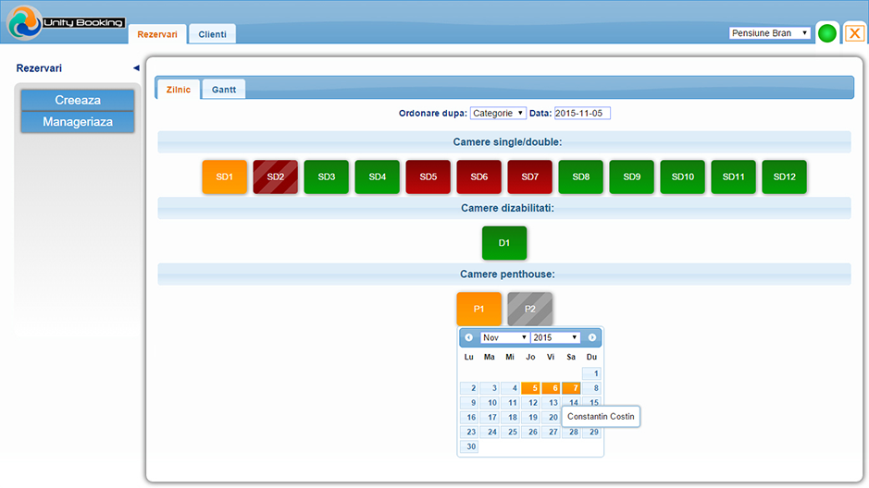Open the Categorie sort dropdown
This screenshot has width=869, height=488.
click(498, 113)
